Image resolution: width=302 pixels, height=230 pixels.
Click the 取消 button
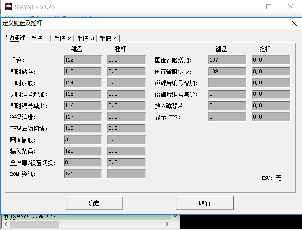click(205, 203)
